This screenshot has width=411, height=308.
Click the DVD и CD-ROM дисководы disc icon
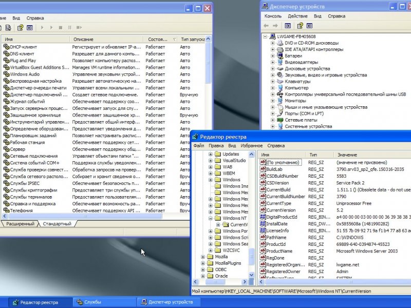click(280, 43)
